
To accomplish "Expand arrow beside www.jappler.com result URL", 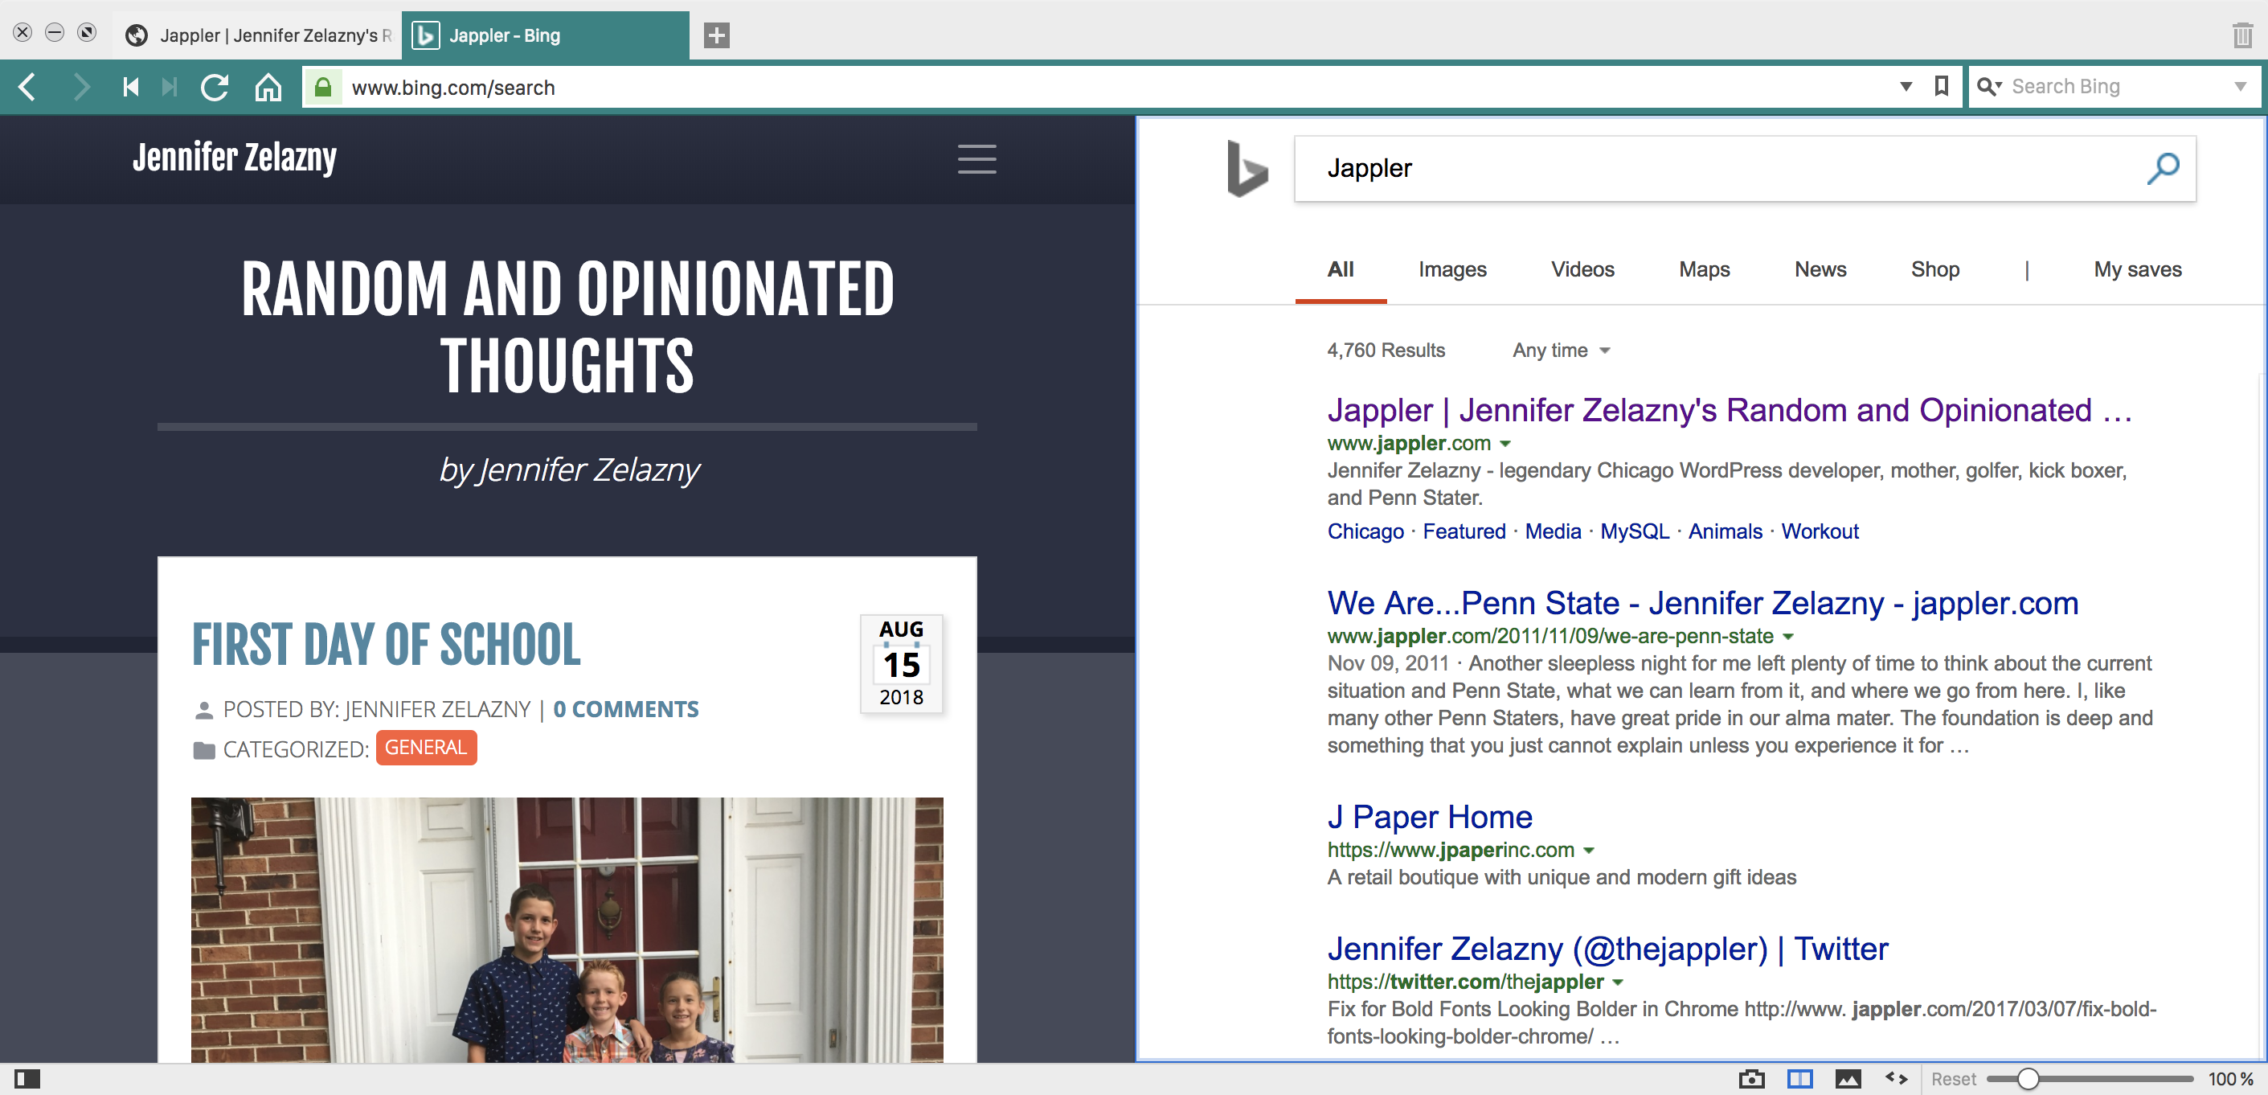I will tap(1505, 443).
